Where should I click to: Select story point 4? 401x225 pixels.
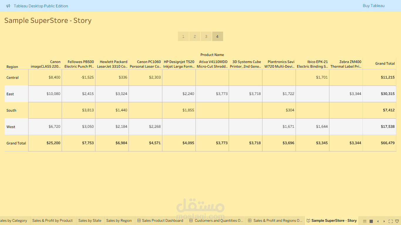click(x=218, y=36)
